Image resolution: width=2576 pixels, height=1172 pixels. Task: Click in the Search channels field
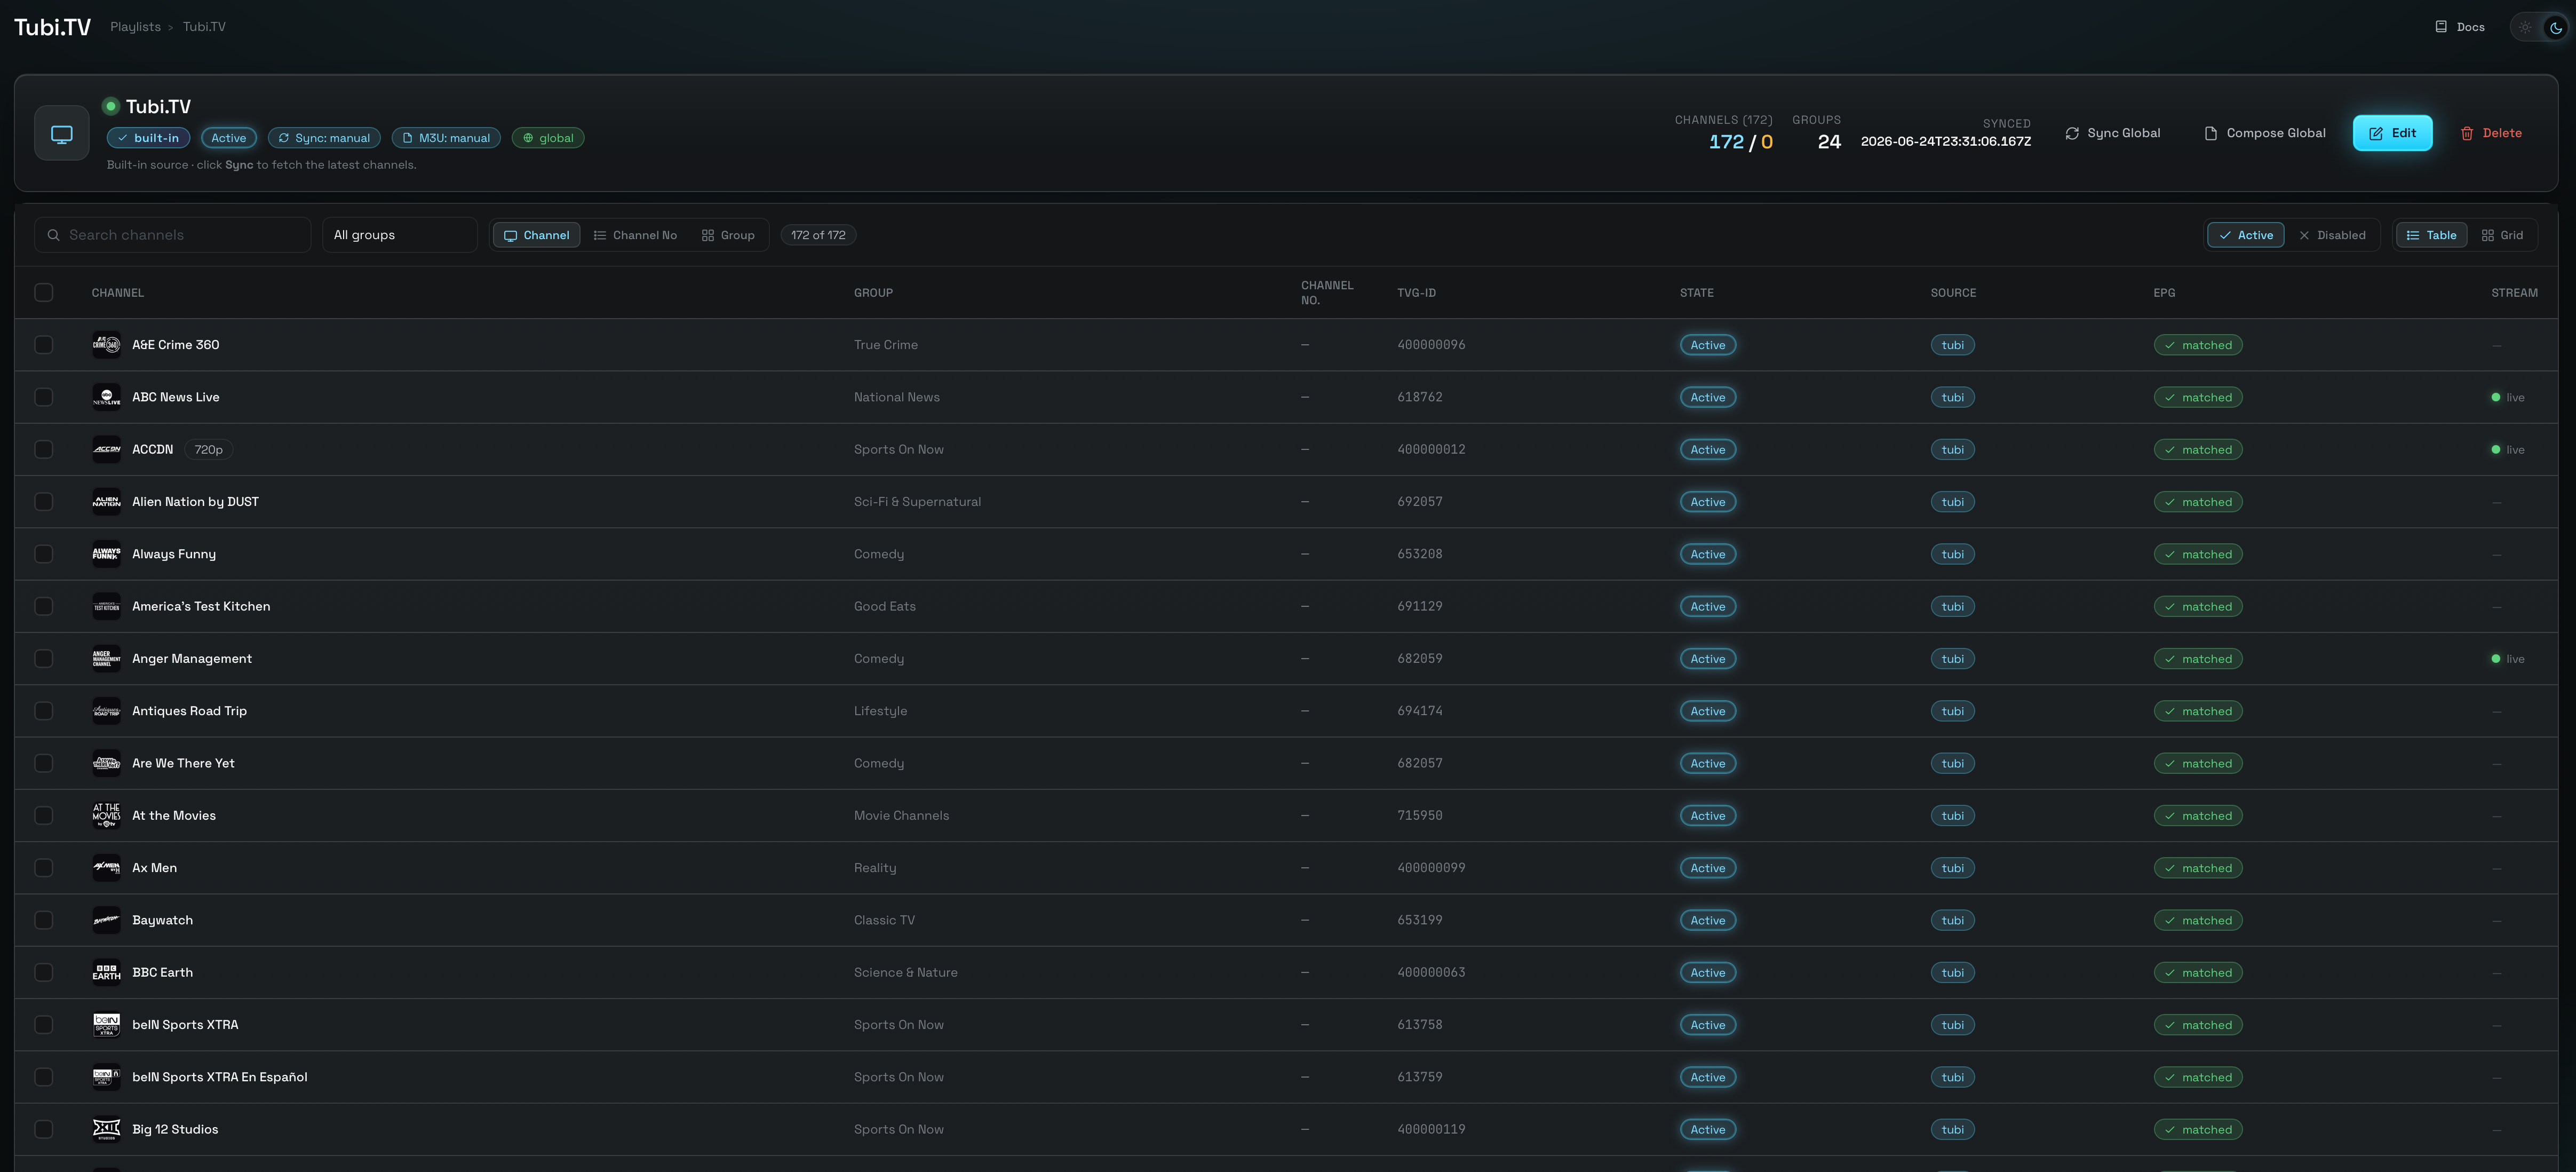pos(173,235)
